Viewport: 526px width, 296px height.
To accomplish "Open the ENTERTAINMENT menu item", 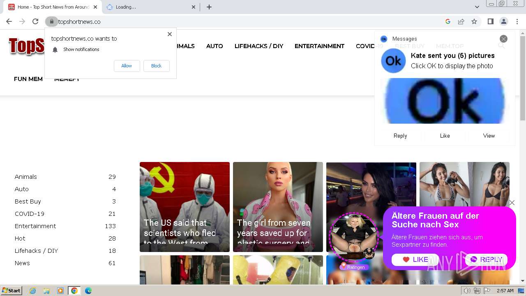I will [319, 46].
